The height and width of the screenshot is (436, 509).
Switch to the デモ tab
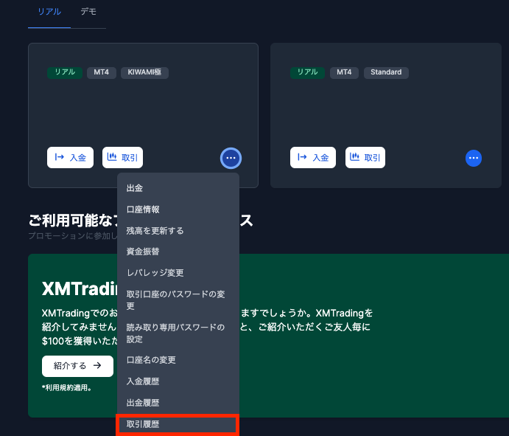88,13
